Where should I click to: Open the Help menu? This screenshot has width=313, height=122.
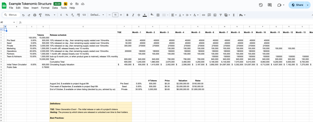(x=72, y=8)
